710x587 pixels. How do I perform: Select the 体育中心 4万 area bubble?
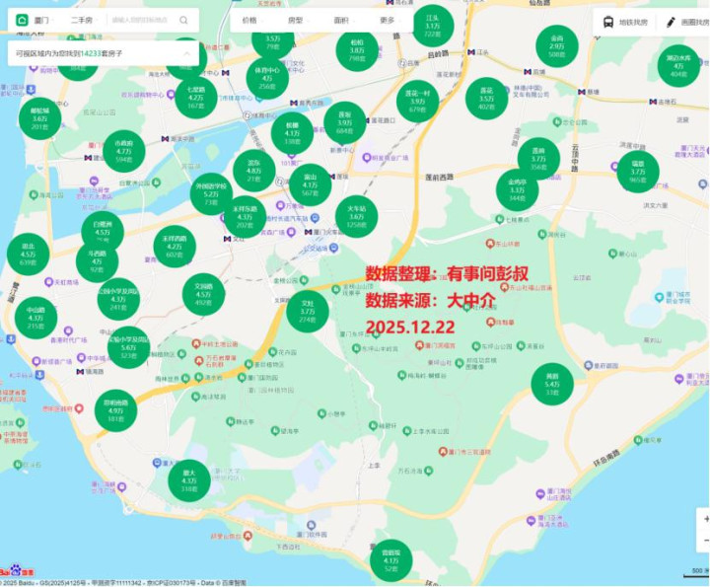[x=267, y=78]
